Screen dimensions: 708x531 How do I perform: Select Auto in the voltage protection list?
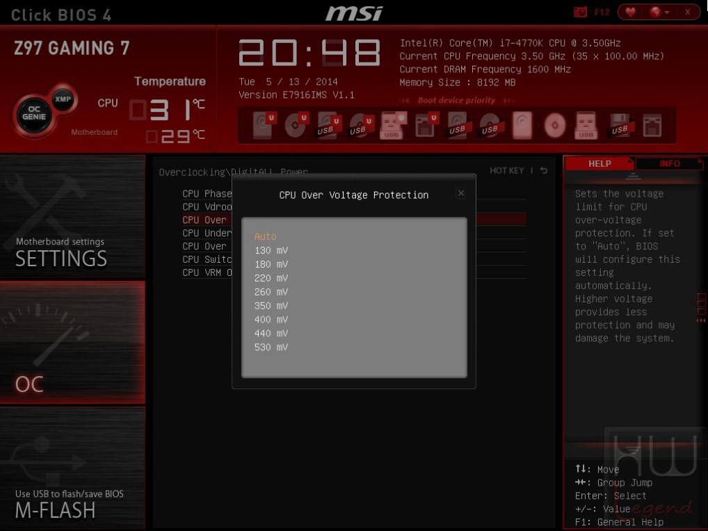(x=265, y=236)
